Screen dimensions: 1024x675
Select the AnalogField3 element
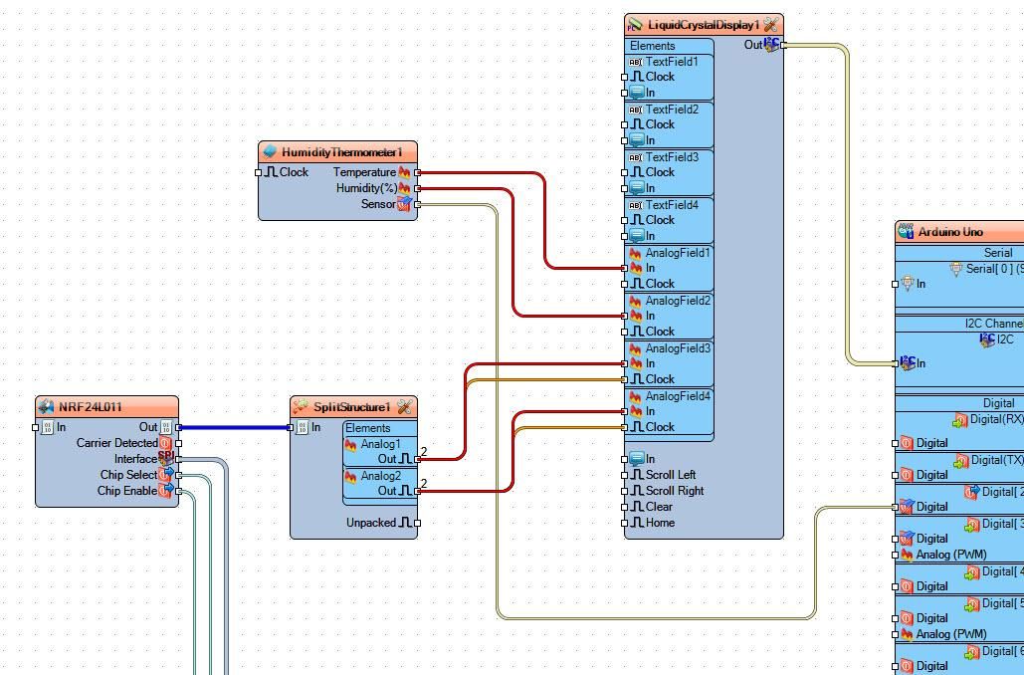tap(670, 348)
